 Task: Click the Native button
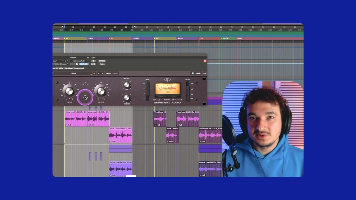click(102, 64)
